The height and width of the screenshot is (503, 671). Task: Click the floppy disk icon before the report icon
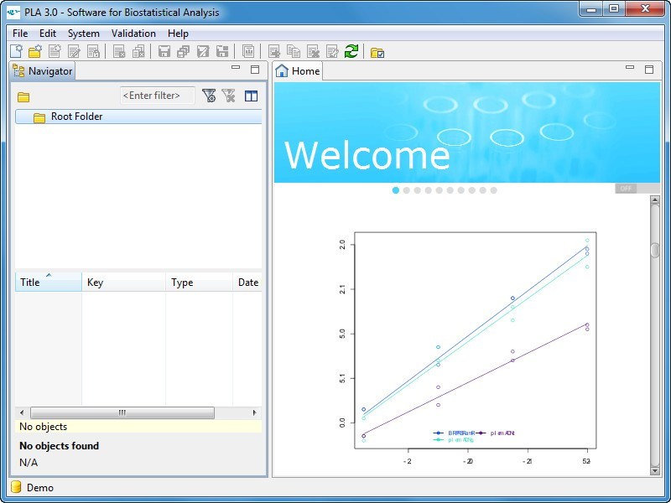click(x=222, y=51)
